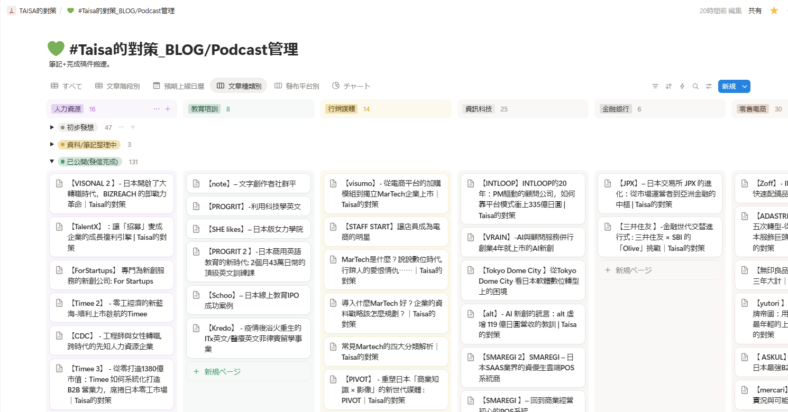
Task: Click the TAISA的對策 breadcrumb logo icon
Action: coord(11,11)
